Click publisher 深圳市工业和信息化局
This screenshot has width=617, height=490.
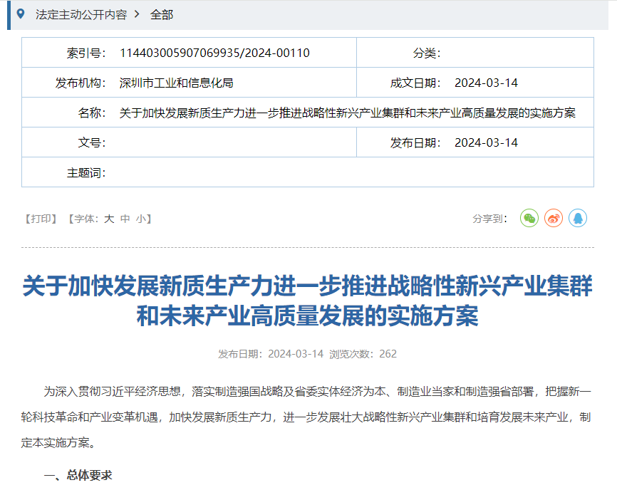(176, 83)
